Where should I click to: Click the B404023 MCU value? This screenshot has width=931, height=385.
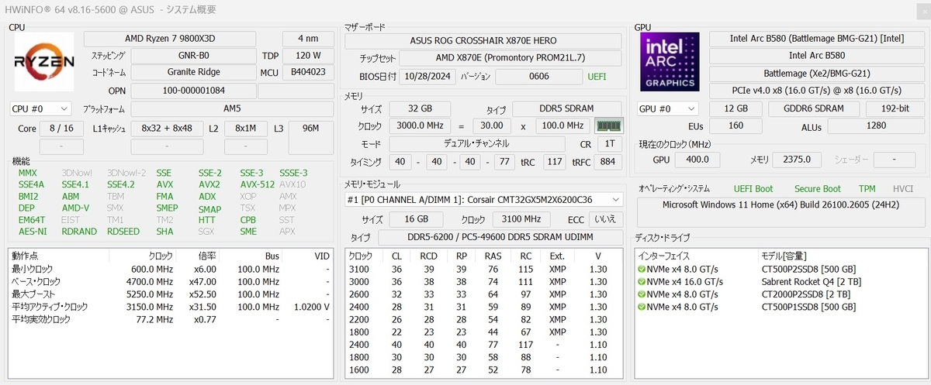tap(309, 72)
